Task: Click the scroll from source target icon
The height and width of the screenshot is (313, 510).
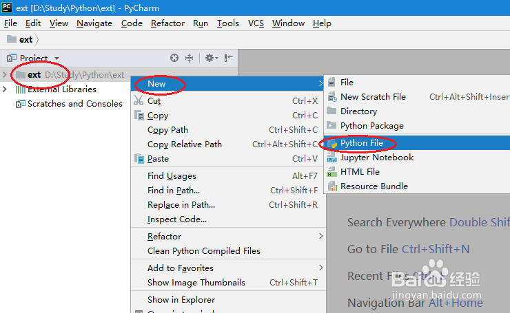Action: pos(174,58)
